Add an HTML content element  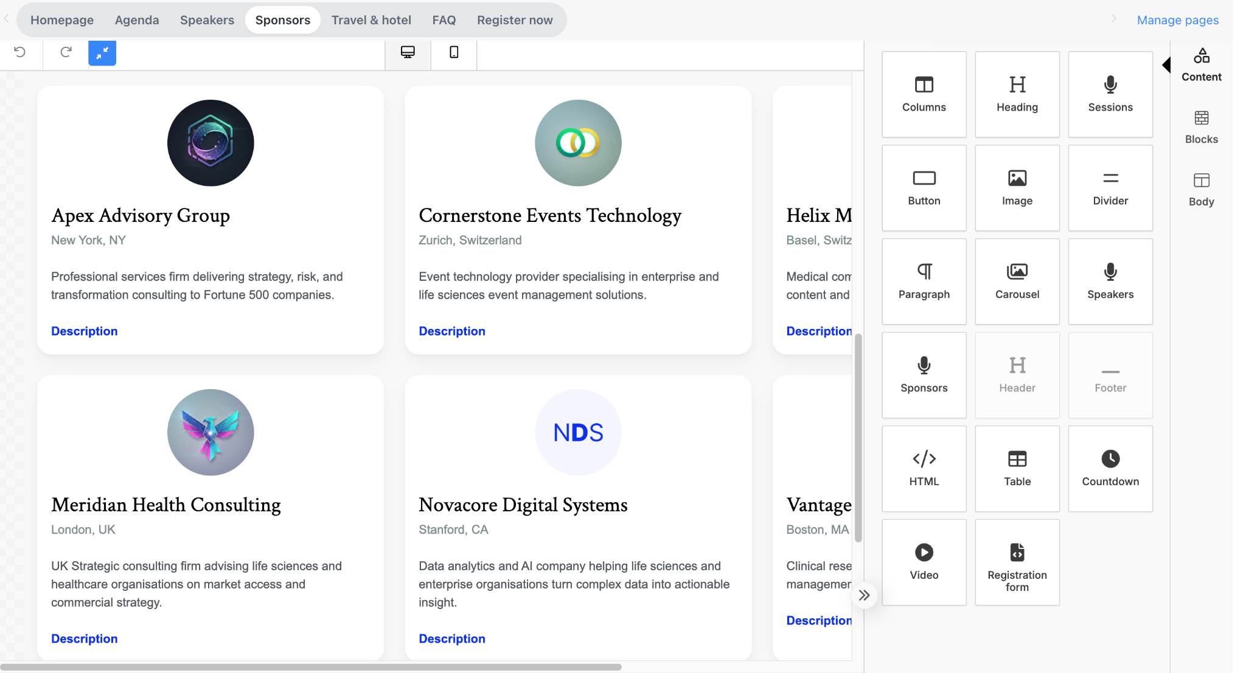coord(924,469)
